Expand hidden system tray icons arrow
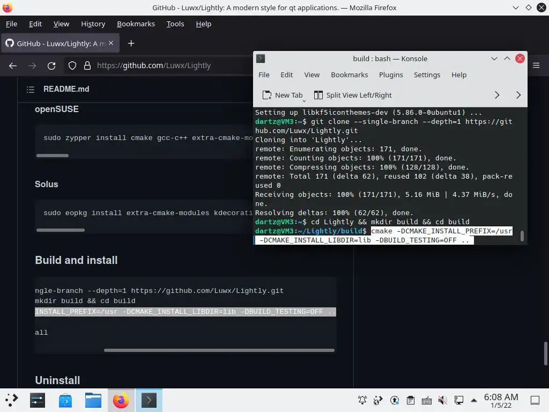The height and width of the screenshot is (412, 549). tap(474, 400)
